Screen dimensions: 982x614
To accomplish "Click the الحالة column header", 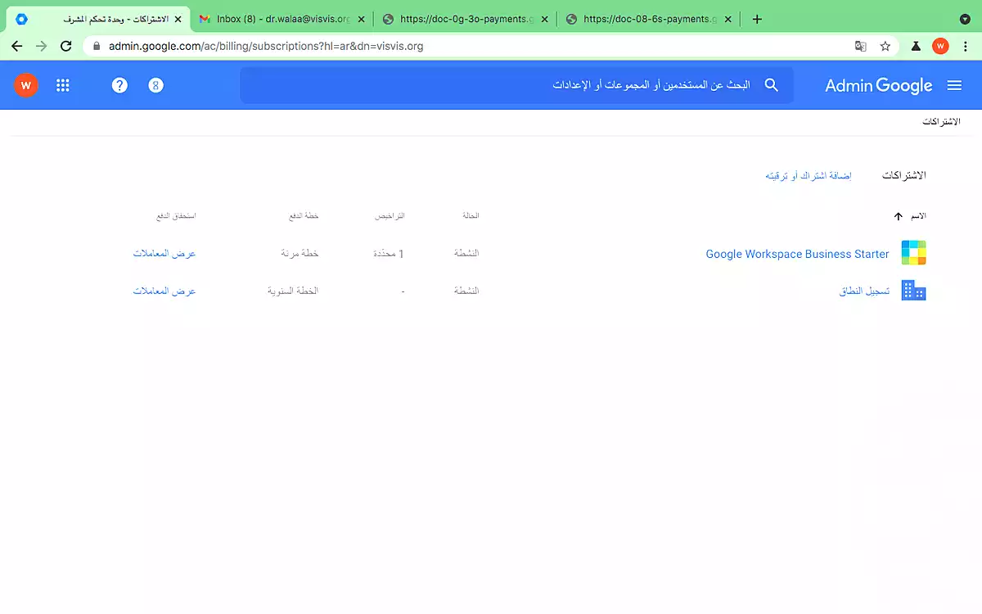I will pos(471,216).
